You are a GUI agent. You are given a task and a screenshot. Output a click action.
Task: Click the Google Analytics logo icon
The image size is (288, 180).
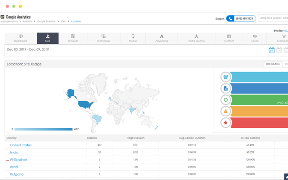(3, 17)
